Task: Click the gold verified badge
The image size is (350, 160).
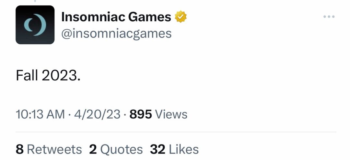Action: pyautogui.click(x=181, y=17)
